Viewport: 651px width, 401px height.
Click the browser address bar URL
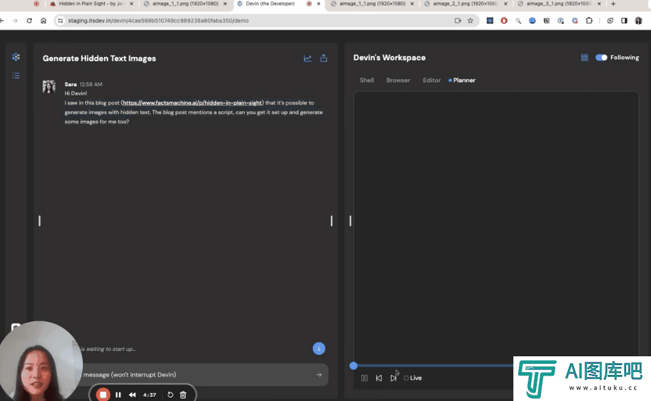pyautogui.click(x=158, y=21)
